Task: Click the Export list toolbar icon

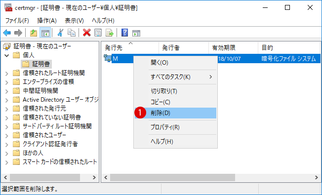Action: coord(110,33)
